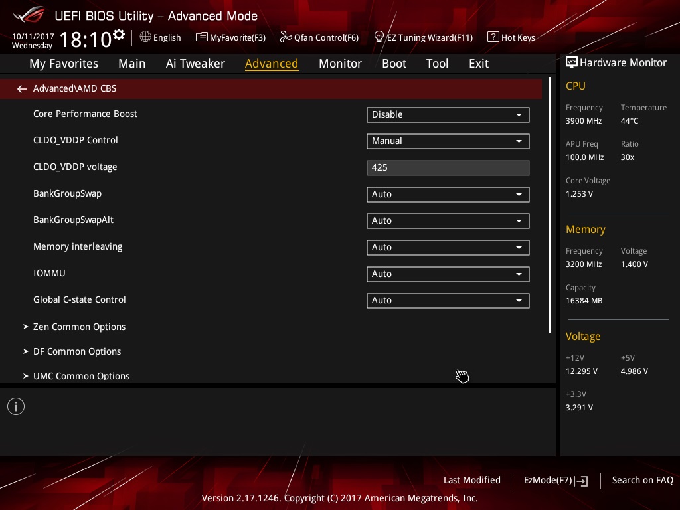Click the CLDO_VDDP voltage label
This screenshot has width=680, height=510.
point(75,167)
